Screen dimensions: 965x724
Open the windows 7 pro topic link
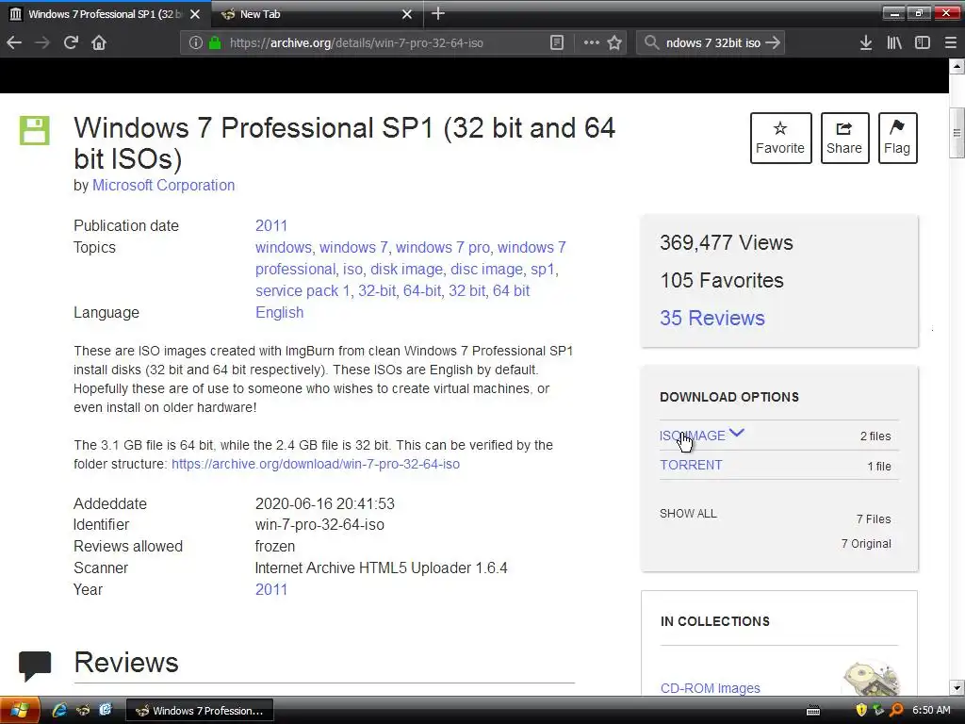tap(443, 248)
